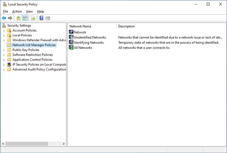This screenshot has width=227, height=153.
Task: Select the All Networks entry name
Action: pos(83,48)
